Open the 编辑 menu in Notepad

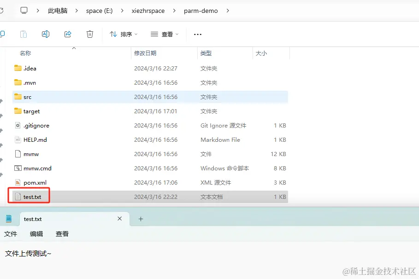pyautogui.click(x=36, y=234)
